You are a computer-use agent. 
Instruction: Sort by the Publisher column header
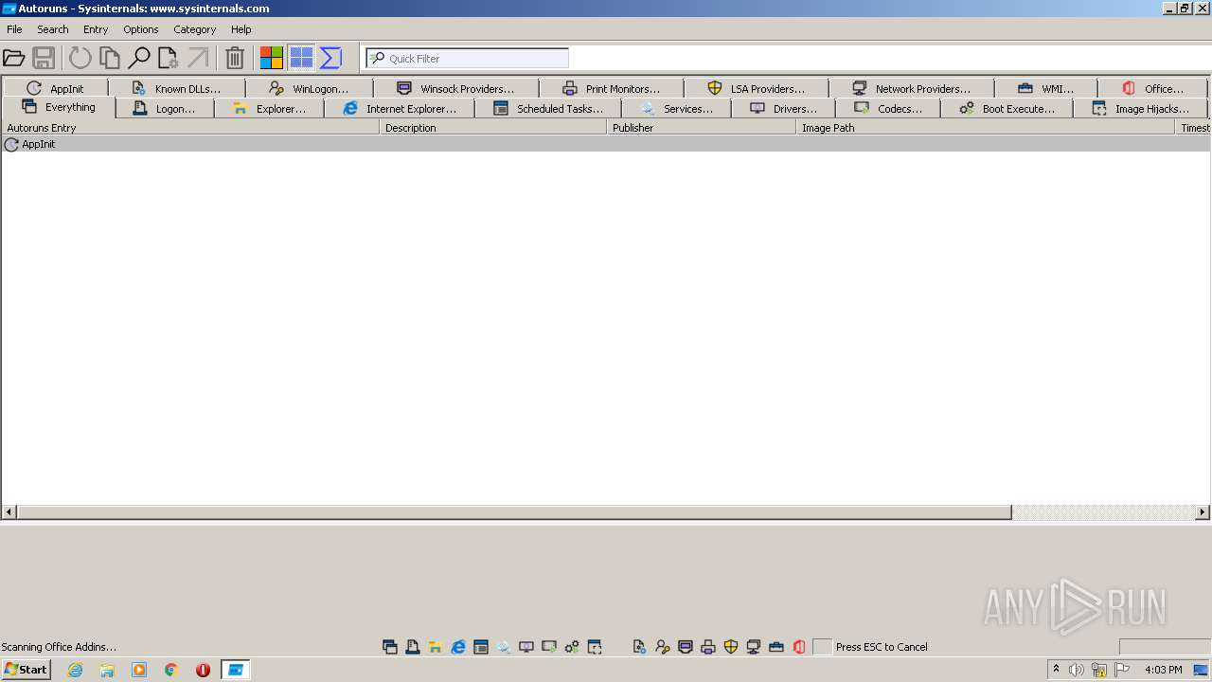pos(702,128)
